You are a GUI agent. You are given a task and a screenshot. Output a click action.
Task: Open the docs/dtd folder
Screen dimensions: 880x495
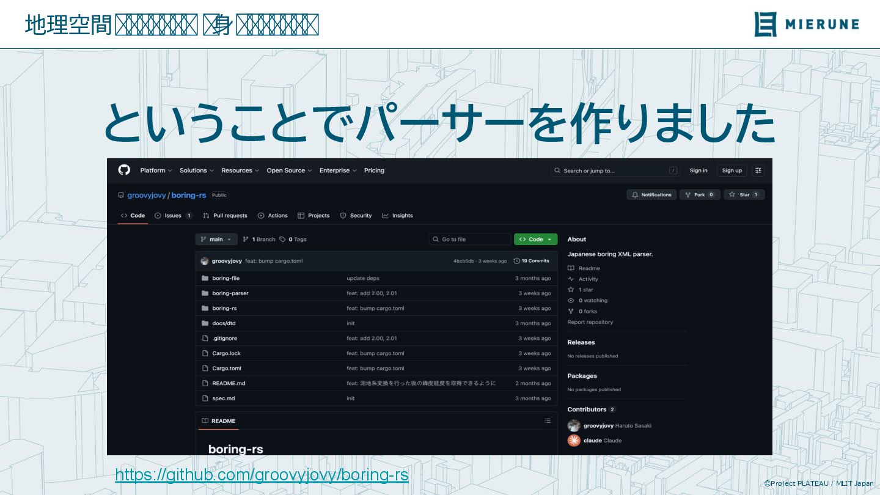tap(224, 323)
